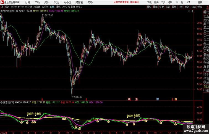Click the 短波: 1702.17 indicator value
The height and width of the screenshot is (134, 209).
(x=53, y=102)
